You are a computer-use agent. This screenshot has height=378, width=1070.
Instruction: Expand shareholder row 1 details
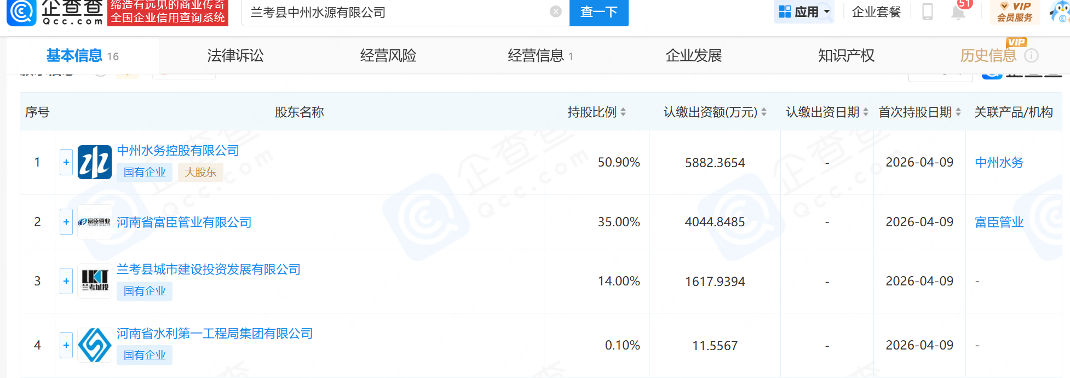point(66,162)
